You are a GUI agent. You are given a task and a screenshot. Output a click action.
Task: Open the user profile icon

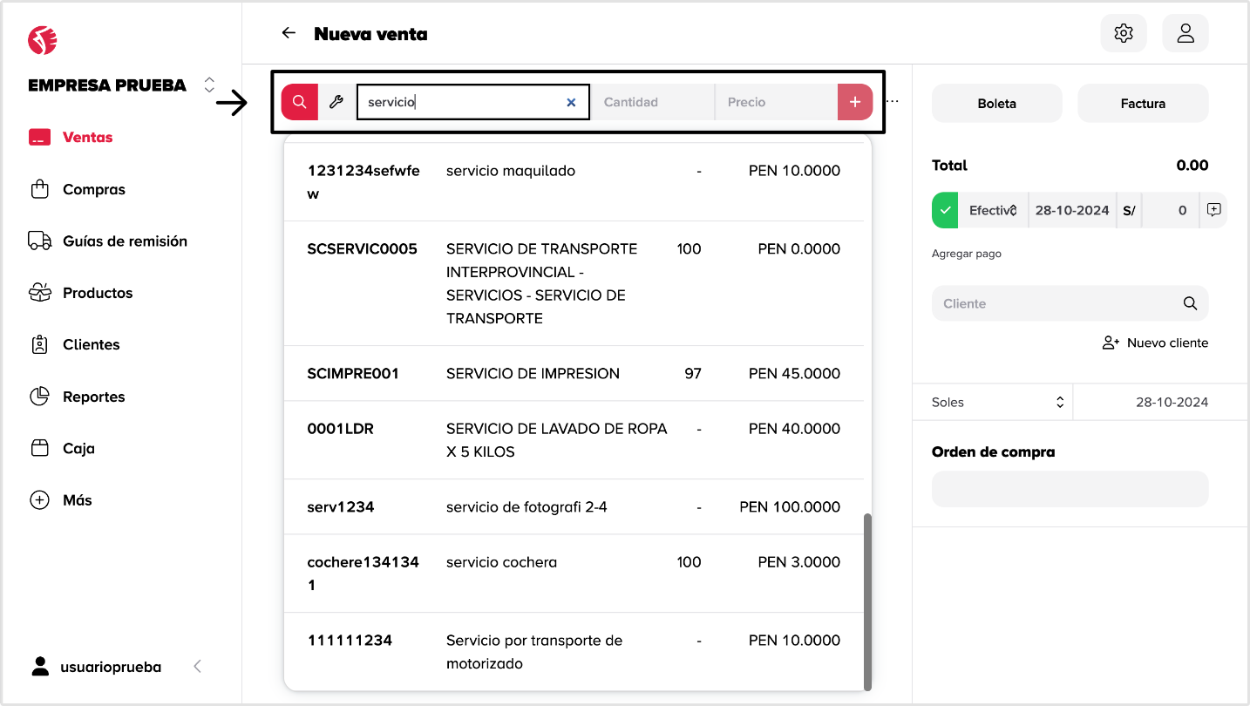point(1185,33)
